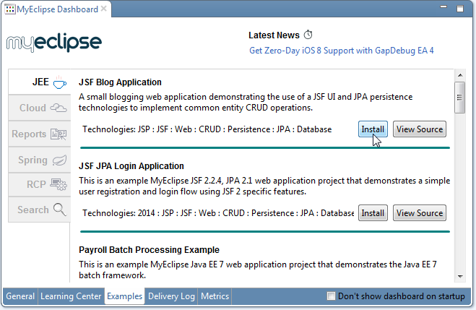This screenshot has width=476, height=310.
Task: Click the Search magnifier icon
Action: coord(59,210)
